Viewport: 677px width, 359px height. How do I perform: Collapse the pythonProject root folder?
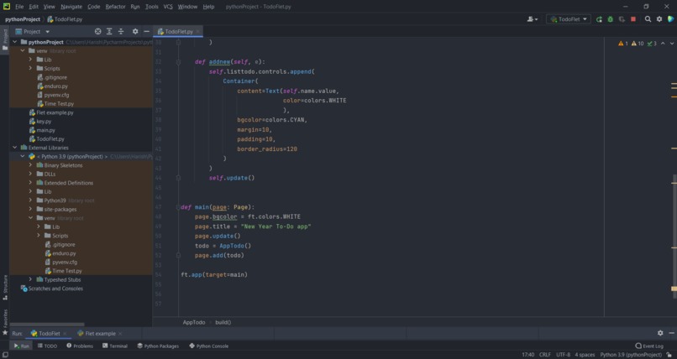click(x=15, y=42)
